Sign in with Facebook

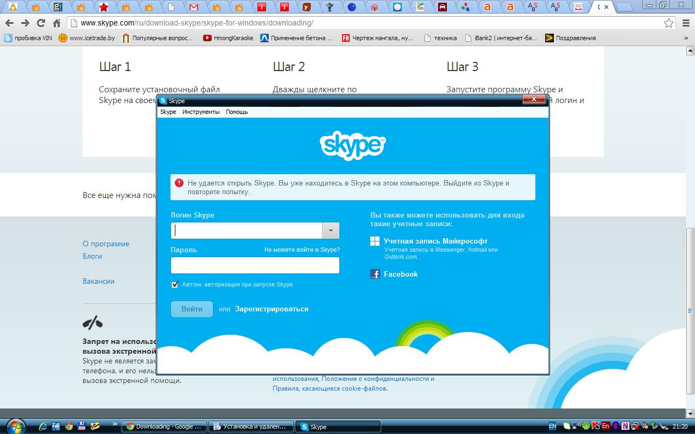tap(401, 274)
